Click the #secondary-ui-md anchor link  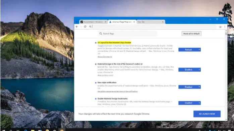pos(105,76)
